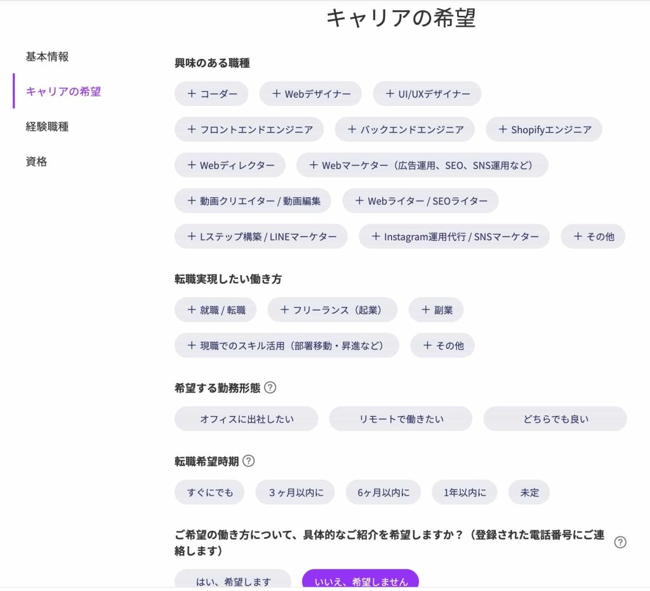Open the 資格 section
The width and height of the screenshot is (650, 591).
36,162
